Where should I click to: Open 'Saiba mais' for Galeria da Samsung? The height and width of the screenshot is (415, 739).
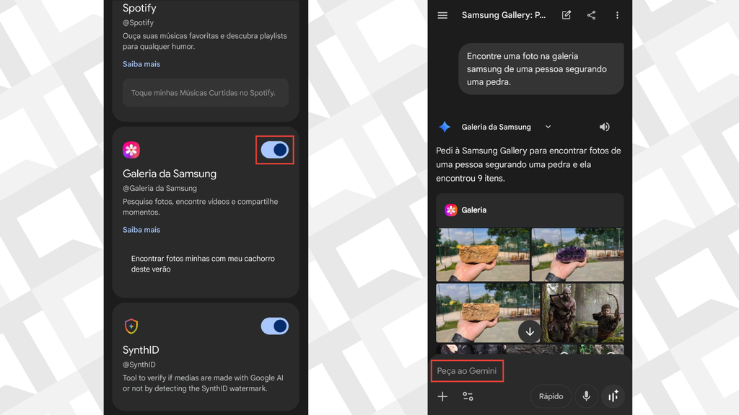pyautogui.click(x=141, y=229)
